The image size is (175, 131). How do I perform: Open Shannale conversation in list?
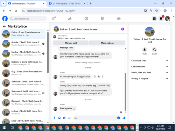click(x=23, y=83)
